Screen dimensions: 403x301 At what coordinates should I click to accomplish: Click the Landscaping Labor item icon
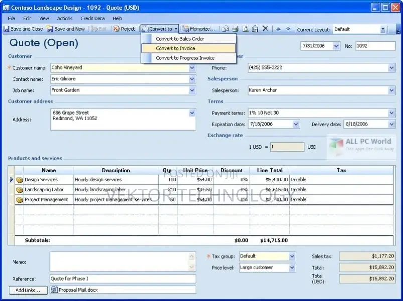[19, 190]
